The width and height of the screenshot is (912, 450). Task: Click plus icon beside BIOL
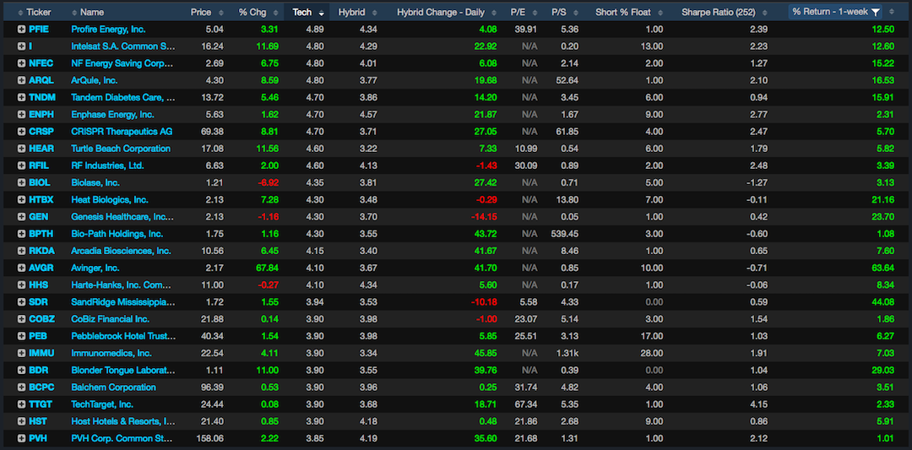click(x=21, y=182)
